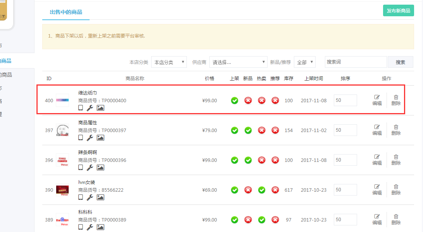Click the wrench icon for hm女装
This screenshot has height=232, width=423.
coord(90,197)
